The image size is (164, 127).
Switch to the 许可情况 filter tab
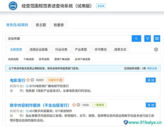click(100, 50)
